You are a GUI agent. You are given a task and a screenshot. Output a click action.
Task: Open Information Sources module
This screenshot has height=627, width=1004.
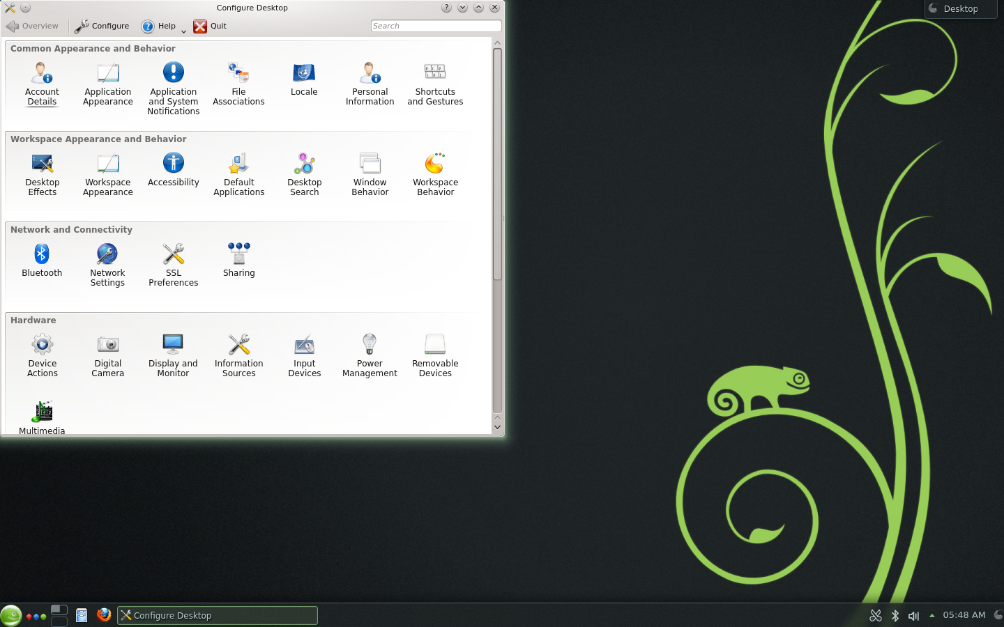[238, 355]
